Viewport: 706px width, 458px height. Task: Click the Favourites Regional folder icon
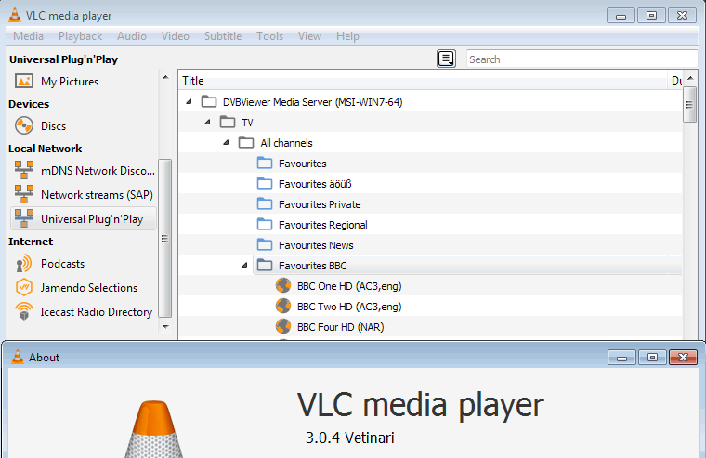pos(265,224)
